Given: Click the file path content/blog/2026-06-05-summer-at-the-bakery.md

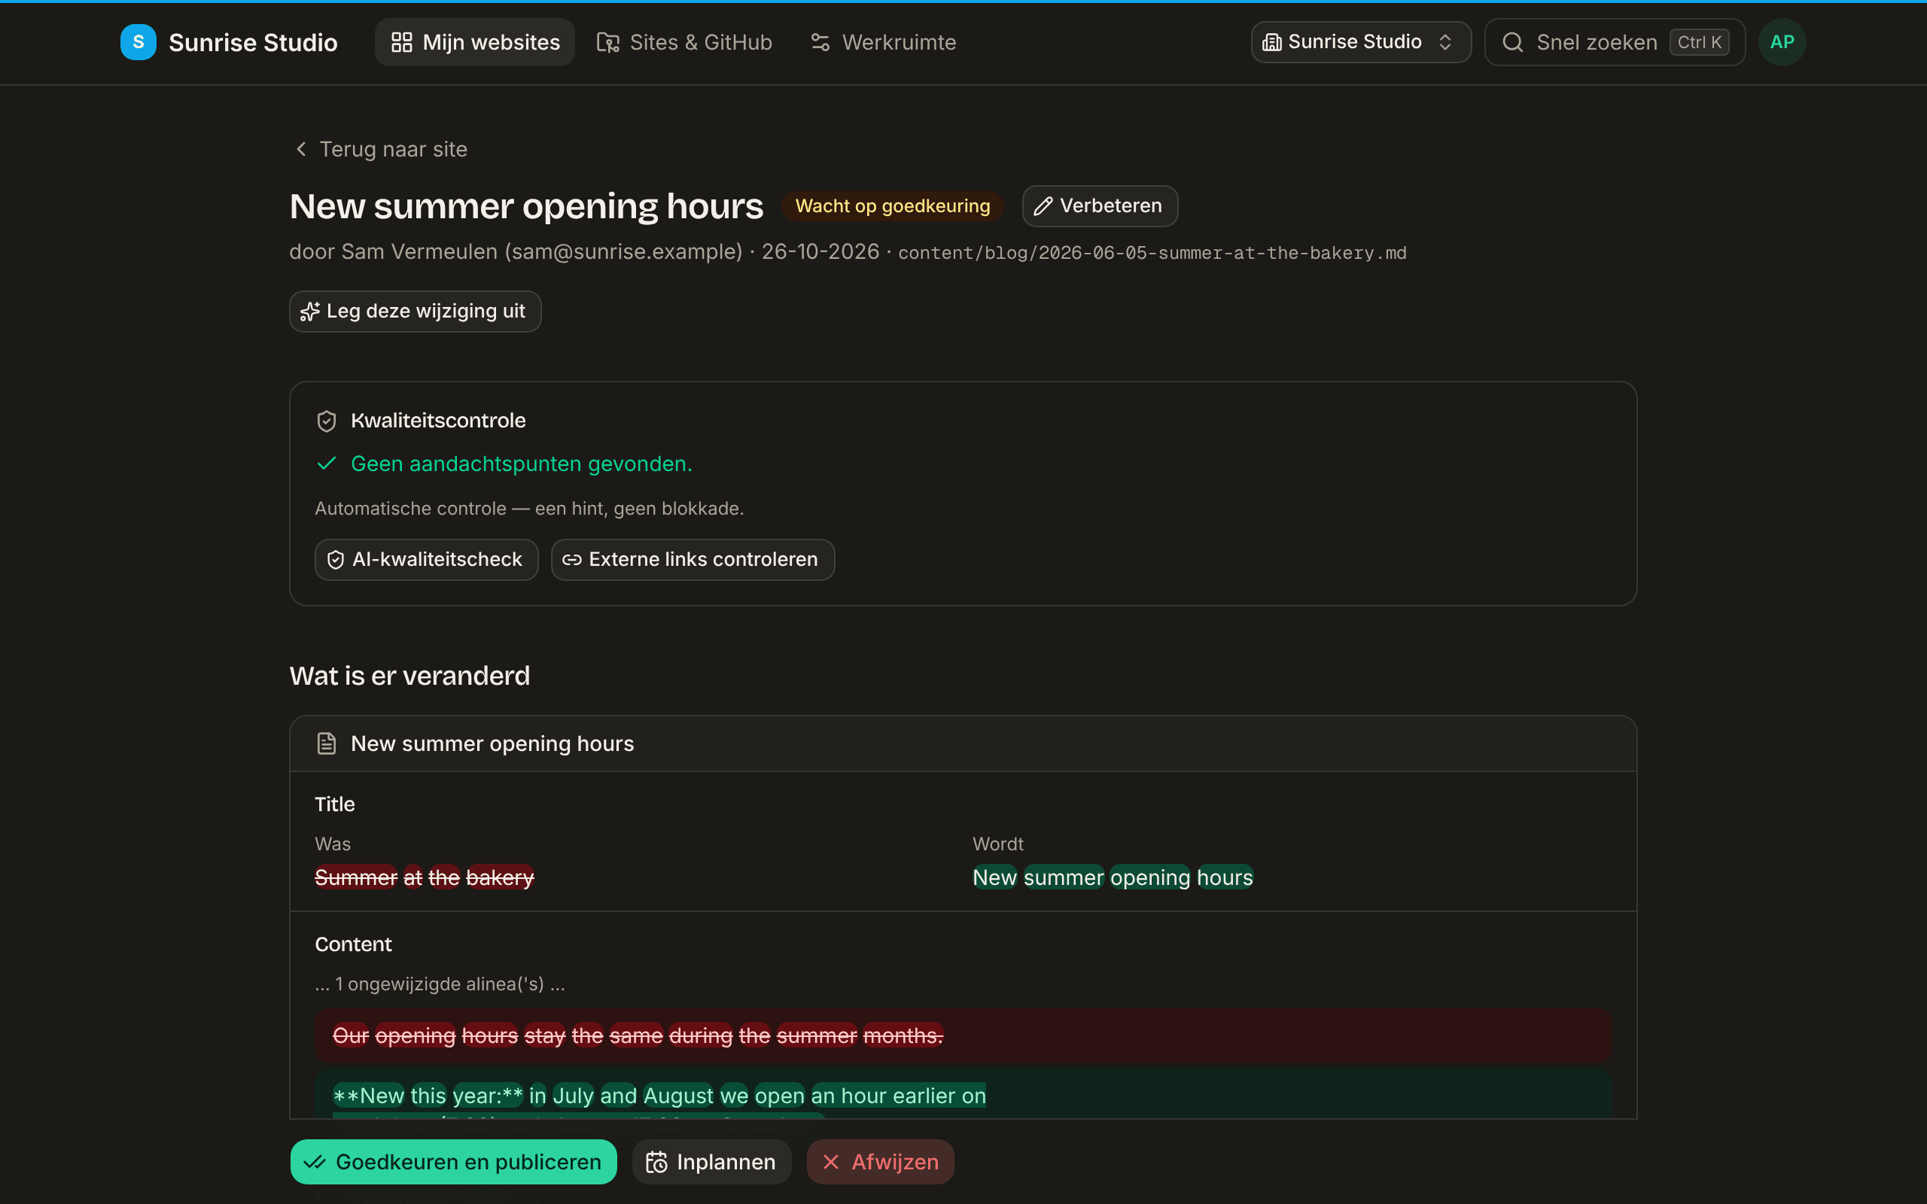Looking at the screenshot, I should point(1152,254).
